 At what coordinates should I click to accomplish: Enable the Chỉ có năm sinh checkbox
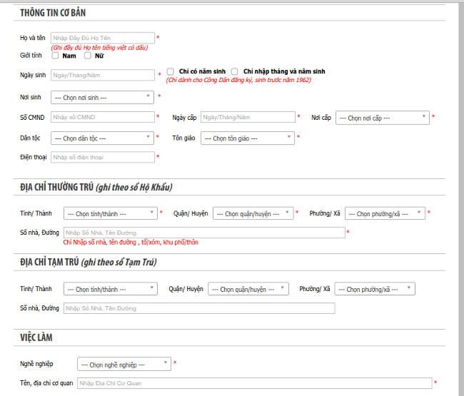pyautogui.click(x=170, y=71)
